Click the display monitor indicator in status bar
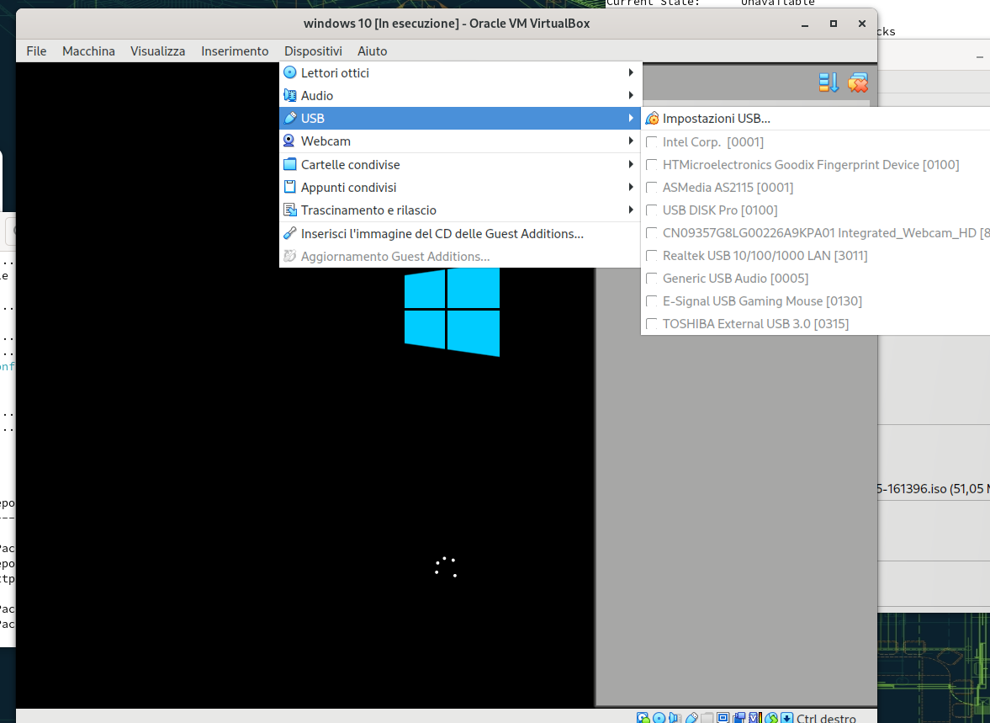 pyautogui.click(x=723, y=718)
